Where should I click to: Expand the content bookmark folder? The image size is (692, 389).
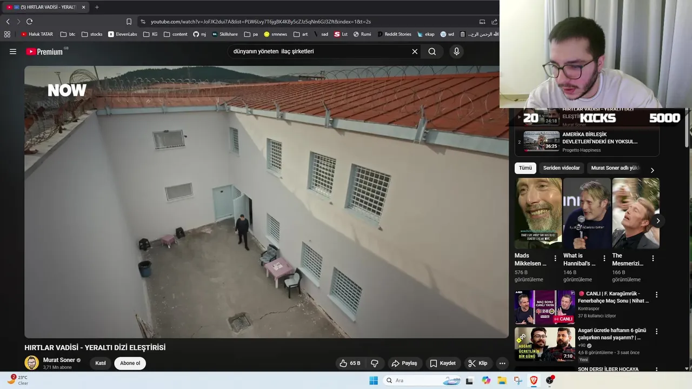click(x=176, y=34)
